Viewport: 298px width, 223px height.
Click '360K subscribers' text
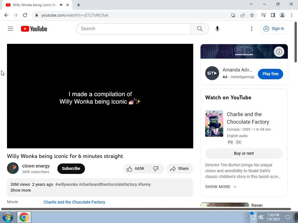click(x=36, y=172)
